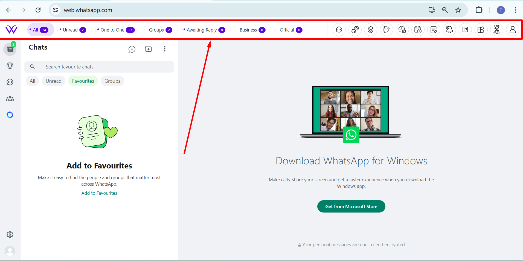Click the purple W extension logo
Viewport: 523px width, 261px height.
coord(11,30)
